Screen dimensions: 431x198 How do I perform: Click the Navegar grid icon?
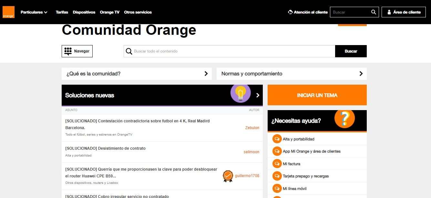(68, 51)
